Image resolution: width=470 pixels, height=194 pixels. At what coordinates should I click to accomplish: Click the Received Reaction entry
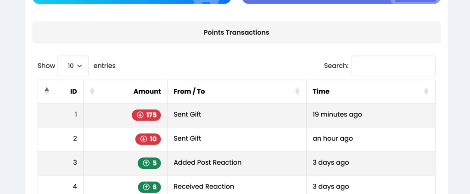click(x=204, y=186)
